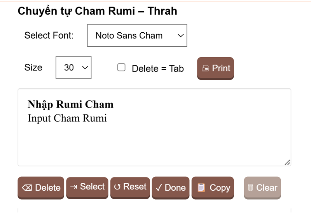Click the "Delete = Tab" label text
Image resolution: width=311 pixels, height=216 pixels.
tap(157, 69)
